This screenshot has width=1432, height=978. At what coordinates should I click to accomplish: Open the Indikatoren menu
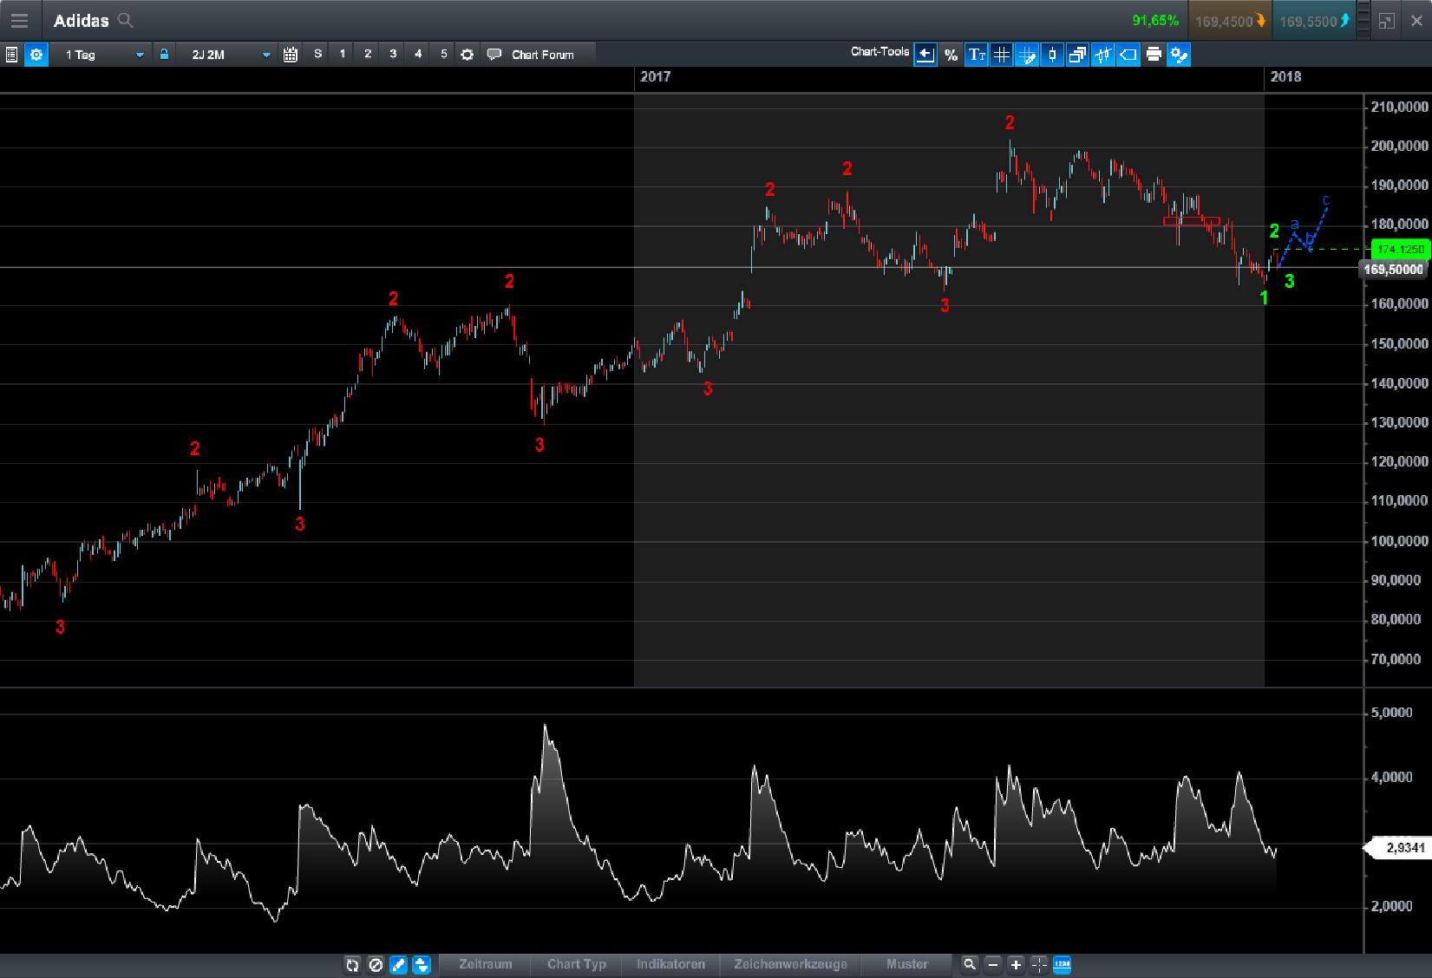click(x=670, y=965)
